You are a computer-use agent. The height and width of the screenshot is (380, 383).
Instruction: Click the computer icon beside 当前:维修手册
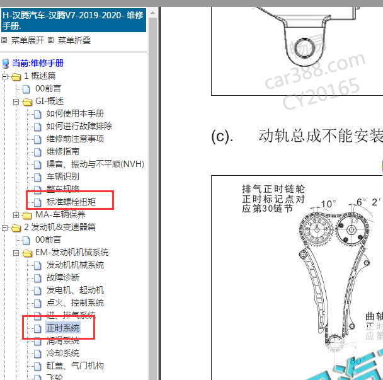6,64
